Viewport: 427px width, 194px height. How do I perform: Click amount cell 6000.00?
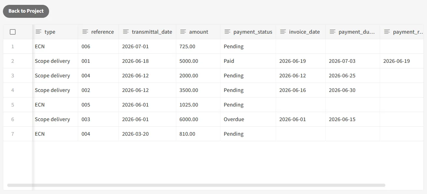click(198, 119)
